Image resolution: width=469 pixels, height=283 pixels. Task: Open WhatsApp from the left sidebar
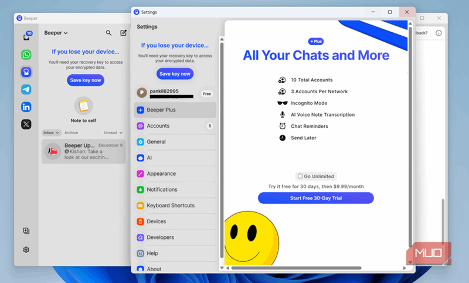26,54
